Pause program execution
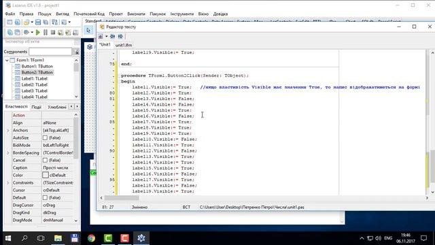 coord(46,32)
